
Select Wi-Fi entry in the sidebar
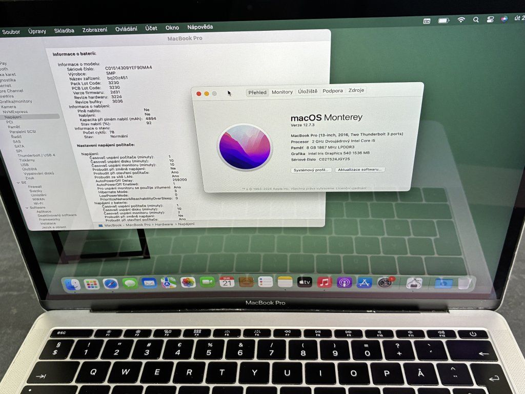click(38, 203)
